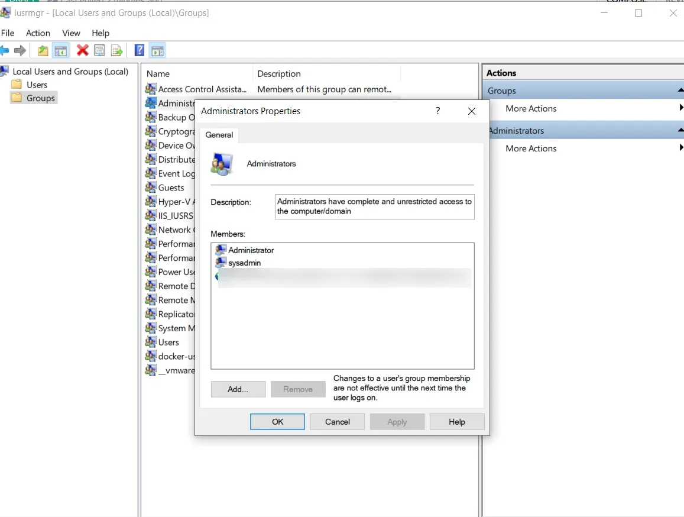Click the Guests group icon
Screen dimensions: 684x517
(151, 188)
